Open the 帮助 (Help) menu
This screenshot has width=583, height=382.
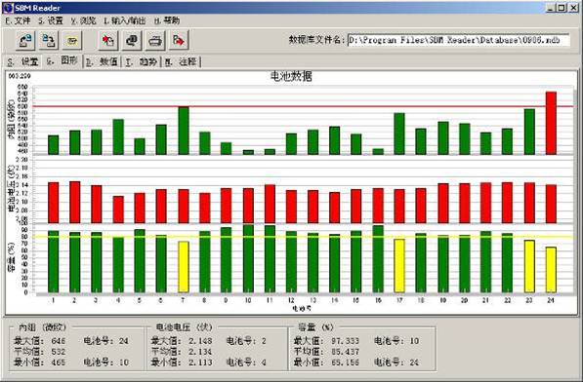point(167,20)
